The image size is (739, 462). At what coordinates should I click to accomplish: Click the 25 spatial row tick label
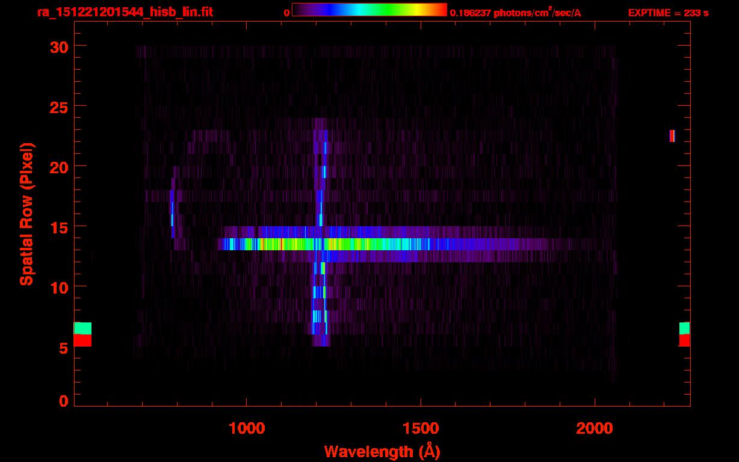click(x=58, y=106)
